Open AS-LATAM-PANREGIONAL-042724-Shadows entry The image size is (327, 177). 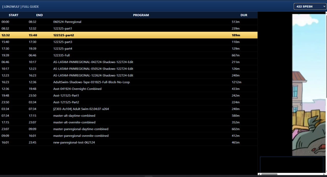coord(93,62)
